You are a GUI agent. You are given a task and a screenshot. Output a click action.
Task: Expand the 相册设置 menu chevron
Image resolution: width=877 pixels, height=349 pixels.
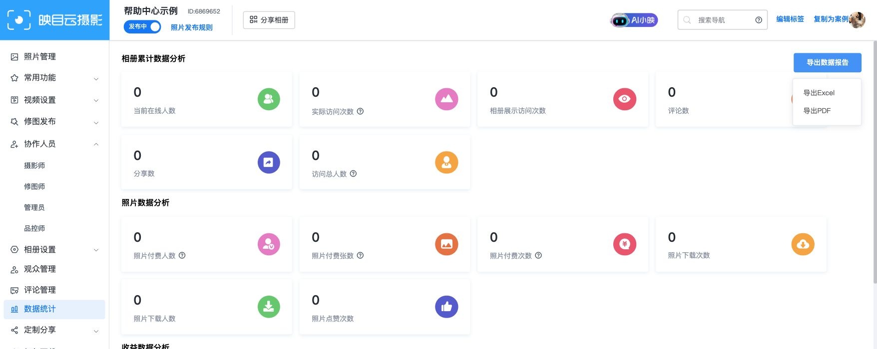(x=96, y=250)
